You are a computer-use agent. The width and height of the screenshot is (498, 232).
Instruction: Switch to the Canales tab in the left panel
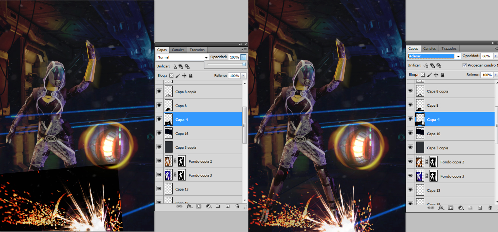178,50
